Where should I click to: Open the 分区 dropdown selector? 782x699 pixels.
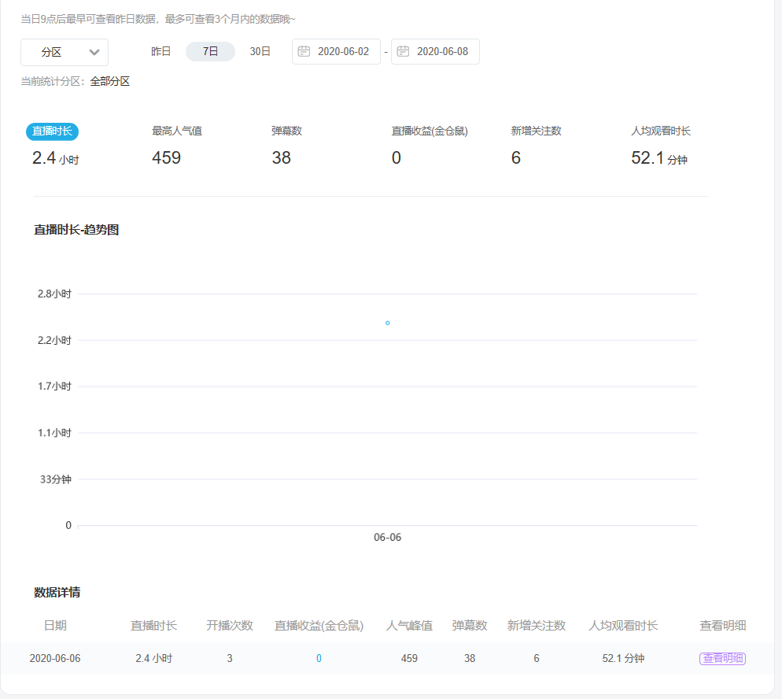tap(63, 52)
